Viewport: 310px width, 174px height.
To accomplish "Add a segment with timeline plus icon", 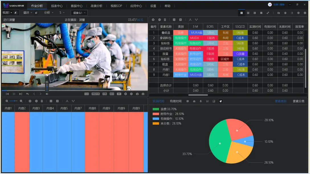I will click(30, 101).
